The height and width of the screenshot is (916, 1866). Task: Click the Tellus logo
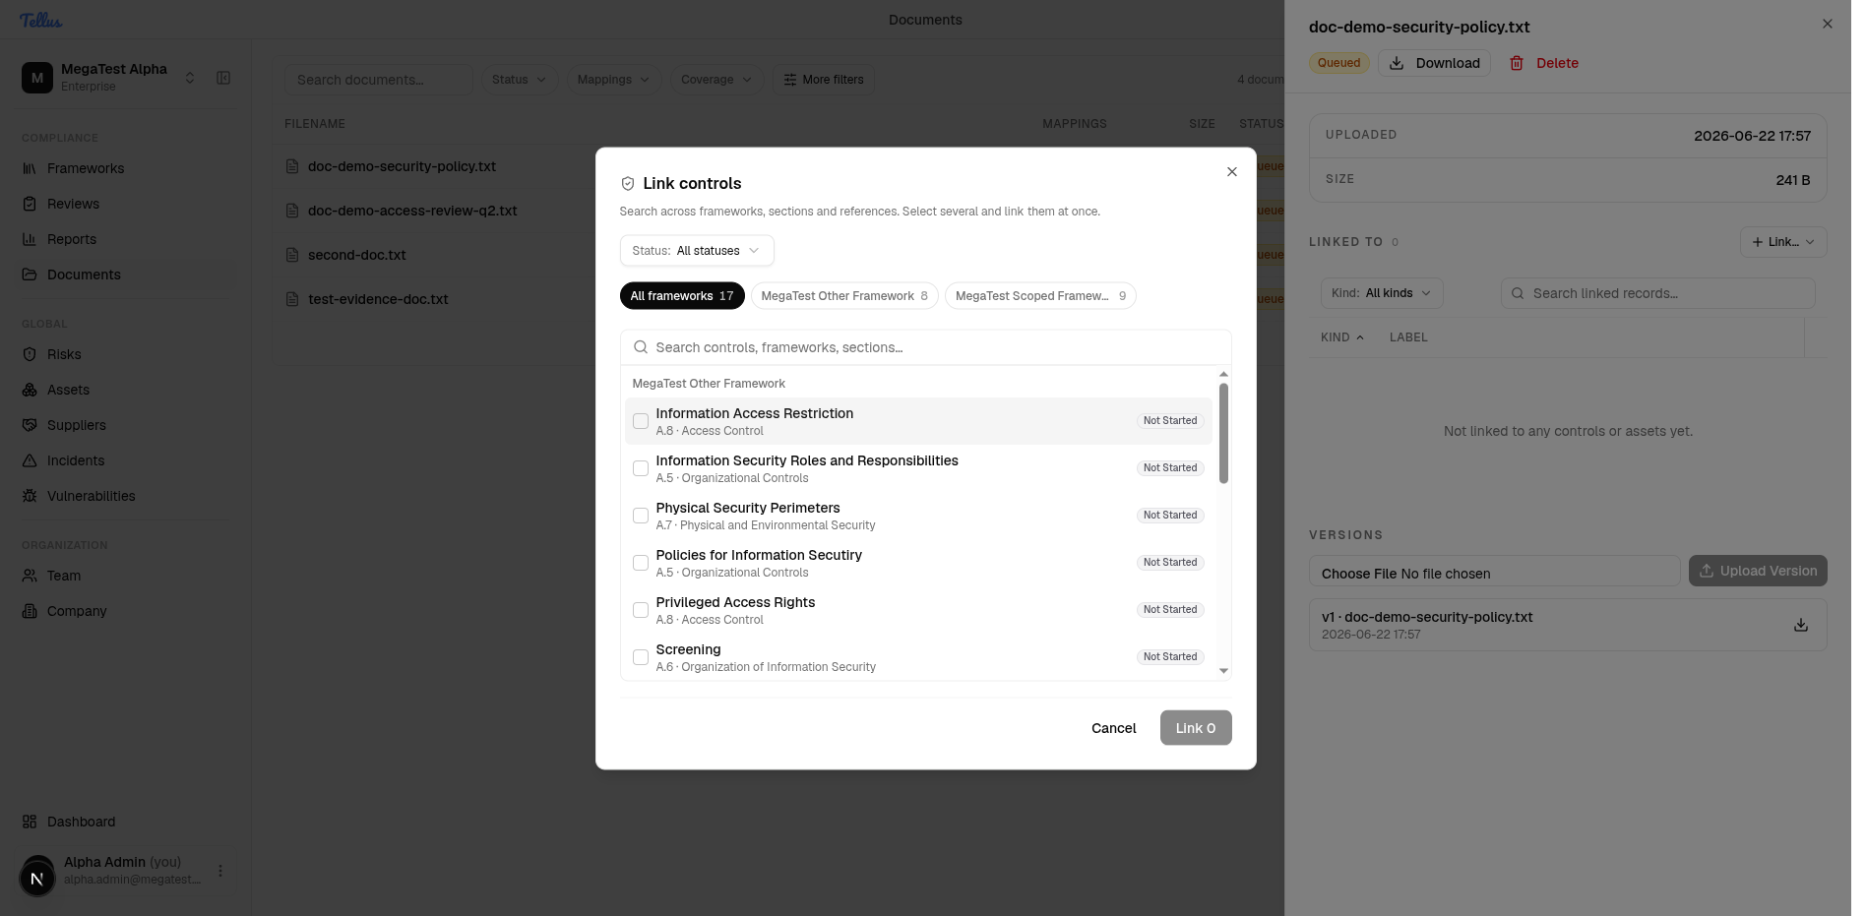(40, 20)
